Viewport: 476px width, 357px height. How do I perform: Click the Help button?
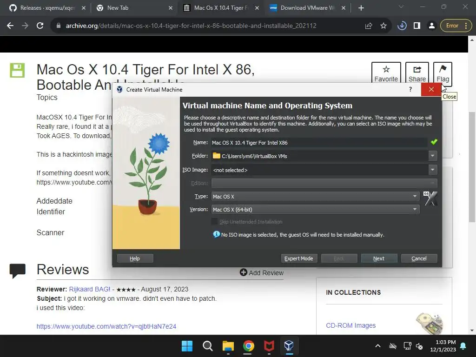point(135,258)
